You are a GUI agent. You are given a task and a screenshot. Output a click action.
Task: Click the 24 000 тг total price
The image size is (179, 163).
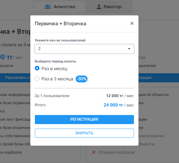pos(113,105)
